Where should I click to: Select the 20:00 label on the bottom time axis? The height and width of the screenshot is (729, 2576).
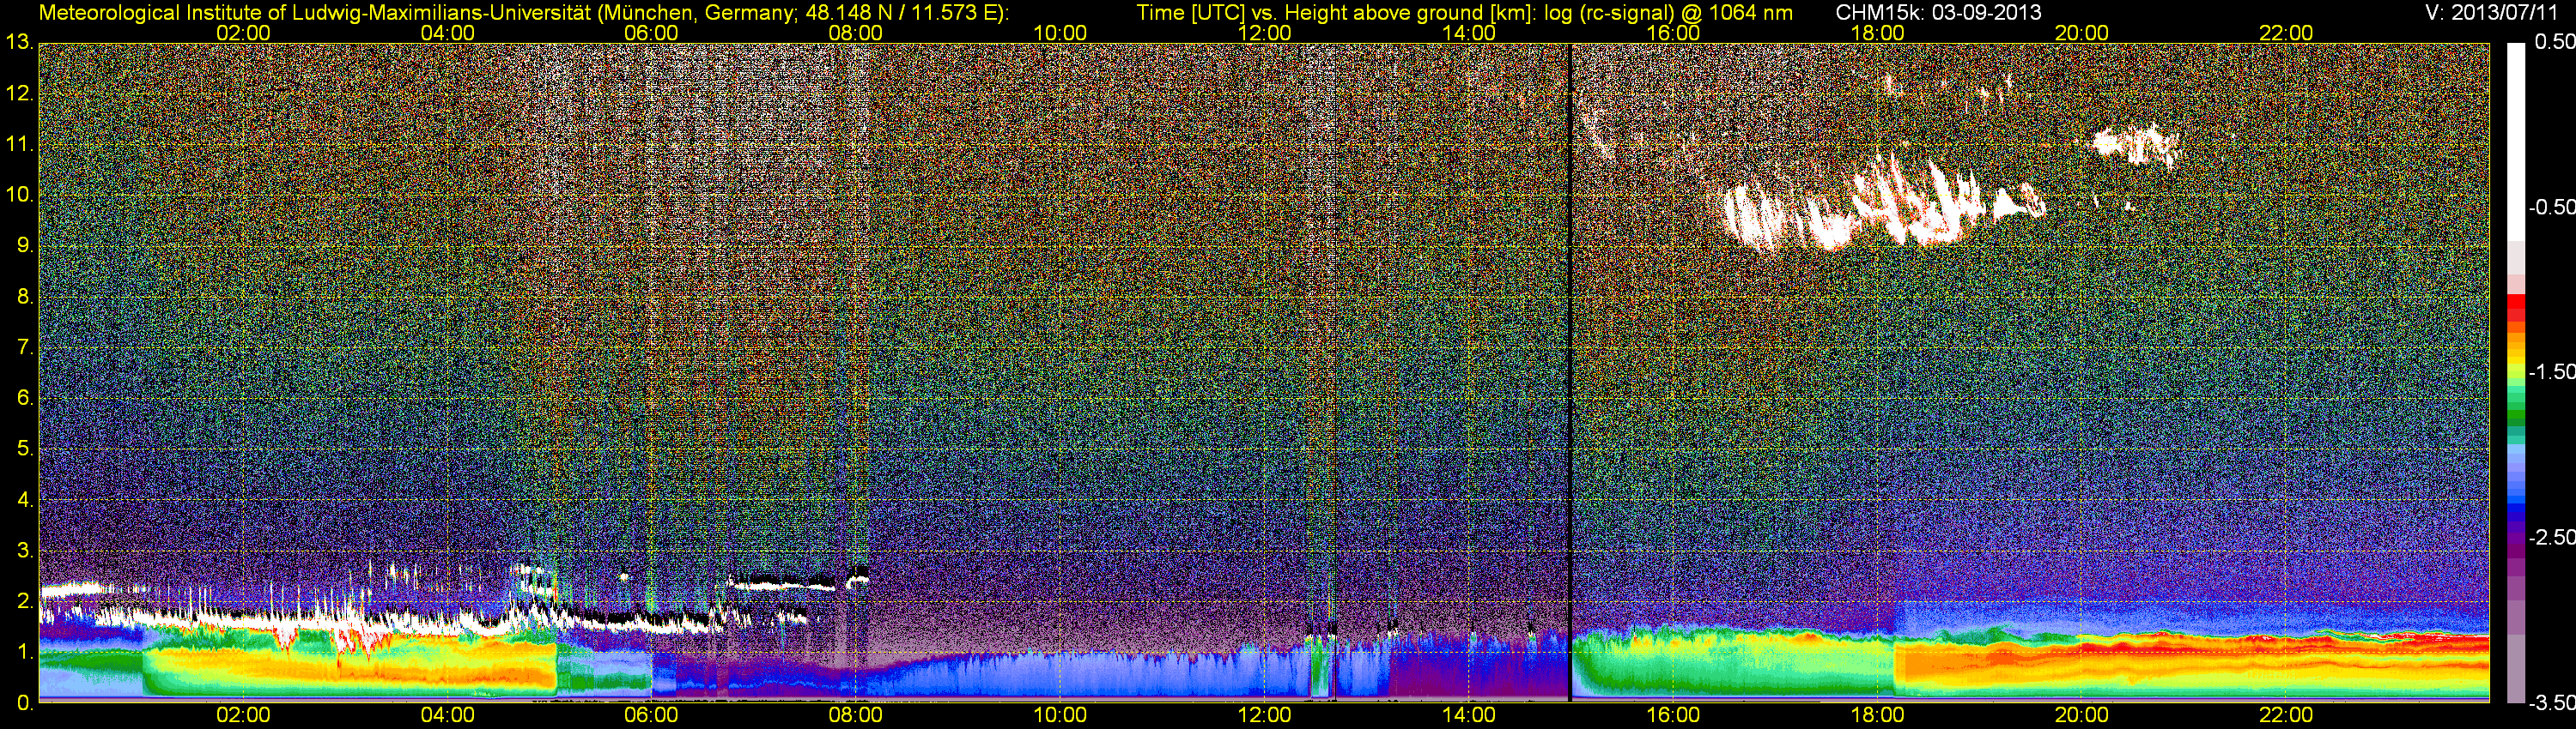click(x=2082, y=715)
